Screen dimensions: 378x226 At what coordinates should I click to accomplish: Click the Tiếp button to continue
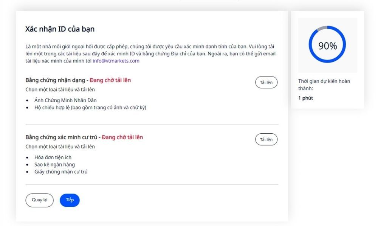coord(70,200)
